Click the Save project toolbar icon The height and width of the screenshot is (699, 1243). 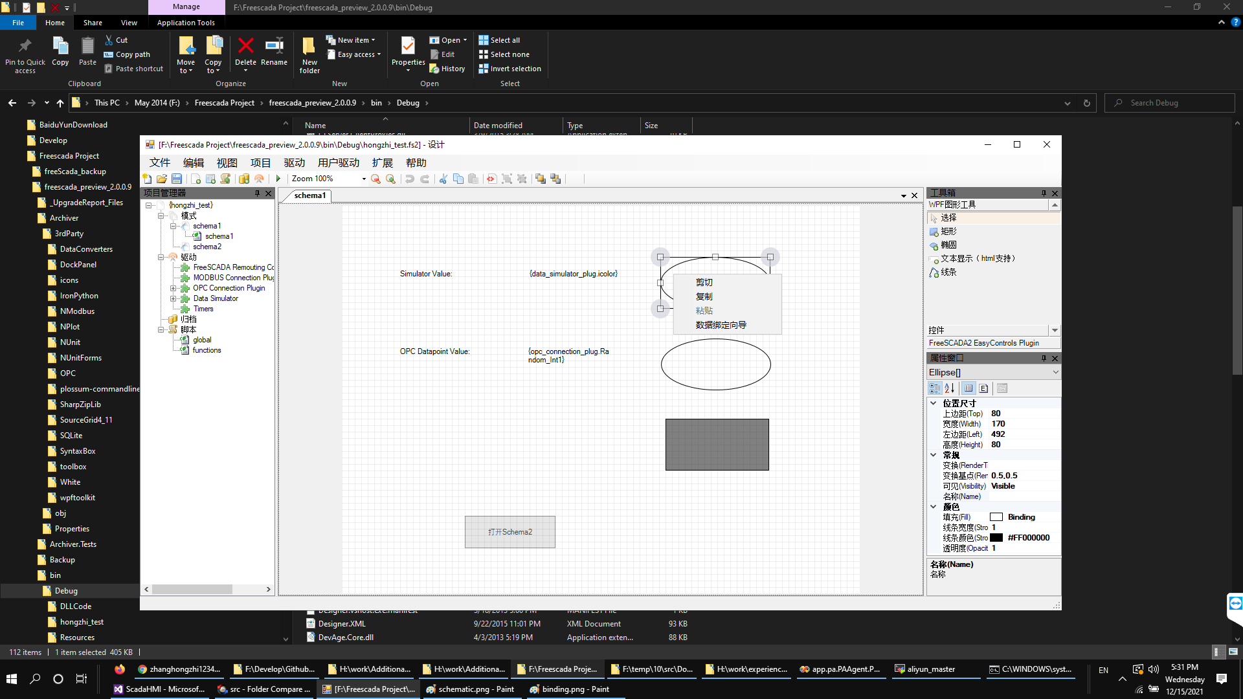177,179
